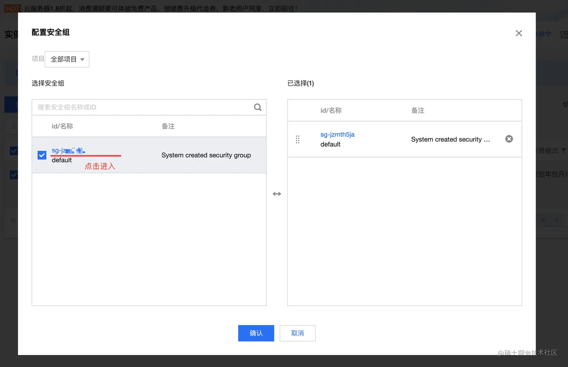Uncheck the default security group checkbox
Viewport: 568px width, 367px height.
[x=42, y=155]
